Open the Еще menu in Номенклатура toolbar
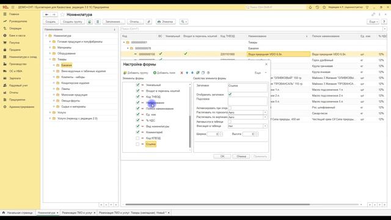 tap(373, 22)
